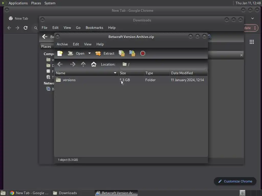Click the Customize Chrome button
Screen dimensions: 262x196
(x=235, y=181)
